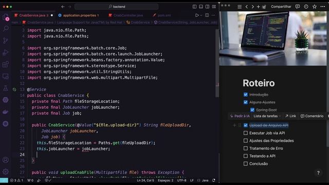Screen dimensions: 329x185
Task: Split the editor to the right
Action: pyautogui.click(x=207, y=15)
